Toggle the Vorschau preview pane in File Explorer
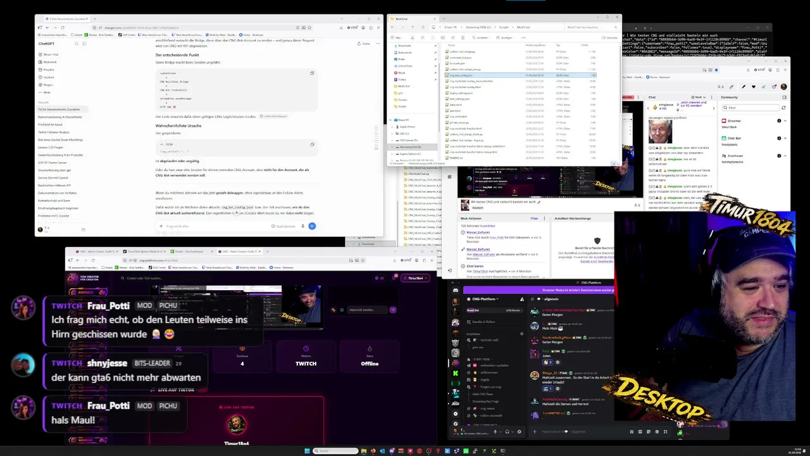This screenshot has height=456, width=810. click(610, 37)
